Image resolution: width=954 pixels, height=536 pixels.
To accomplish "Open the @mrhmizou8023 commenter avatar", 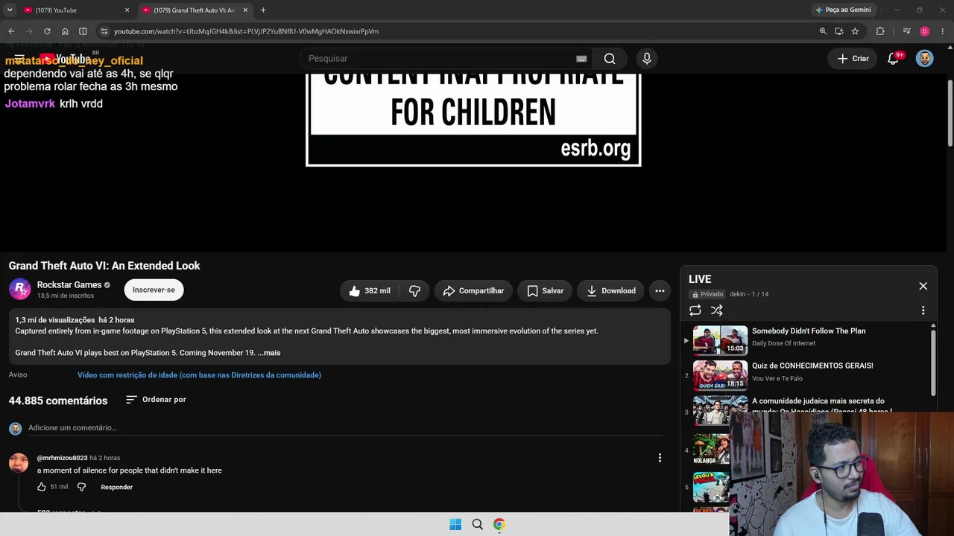I will 19,463.
